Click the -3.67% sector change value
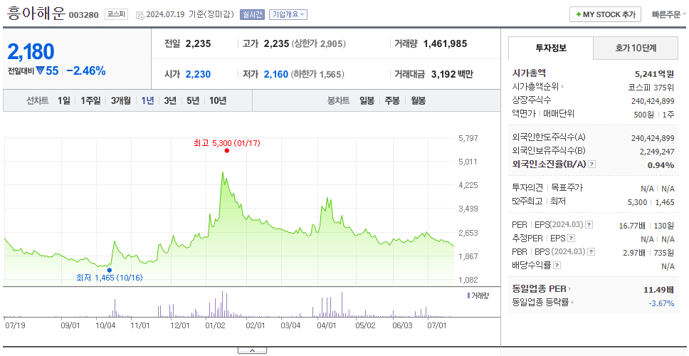Screen dimensions: 689x356 pyautogui.click(x=661, y=303)
